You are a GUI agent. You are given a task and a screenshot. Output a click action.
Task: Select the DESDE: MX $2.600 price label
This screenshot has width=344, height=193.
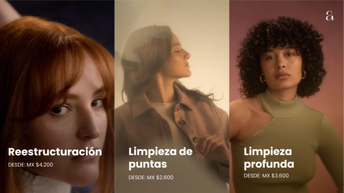(151, 178)
